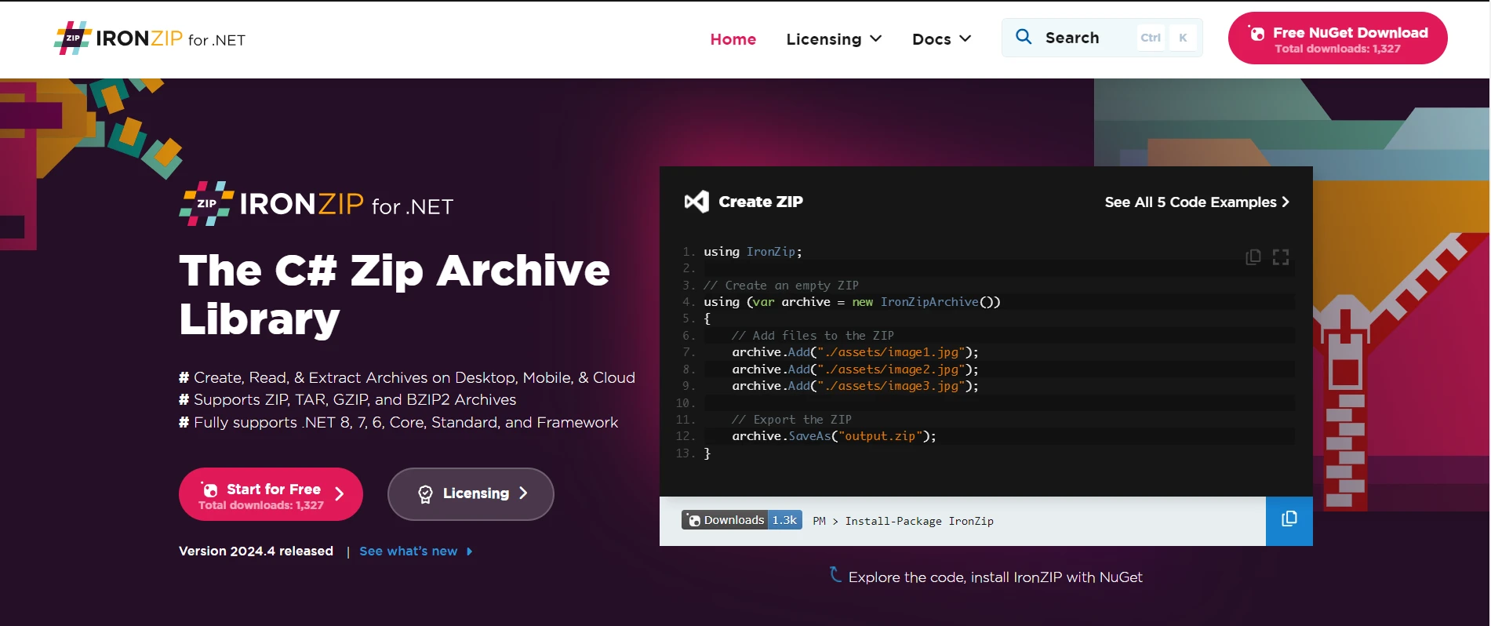Click the hero Licensing button

pyautogui.click(x=471, y=494)
